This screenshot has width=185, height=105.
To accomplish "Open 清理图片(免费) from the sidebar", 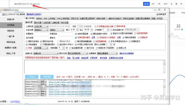I will pos(11,48).
